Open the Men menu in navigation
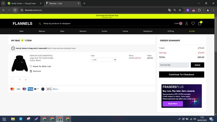217x122 pixels. pyautogui.click(x=62, y=31)
